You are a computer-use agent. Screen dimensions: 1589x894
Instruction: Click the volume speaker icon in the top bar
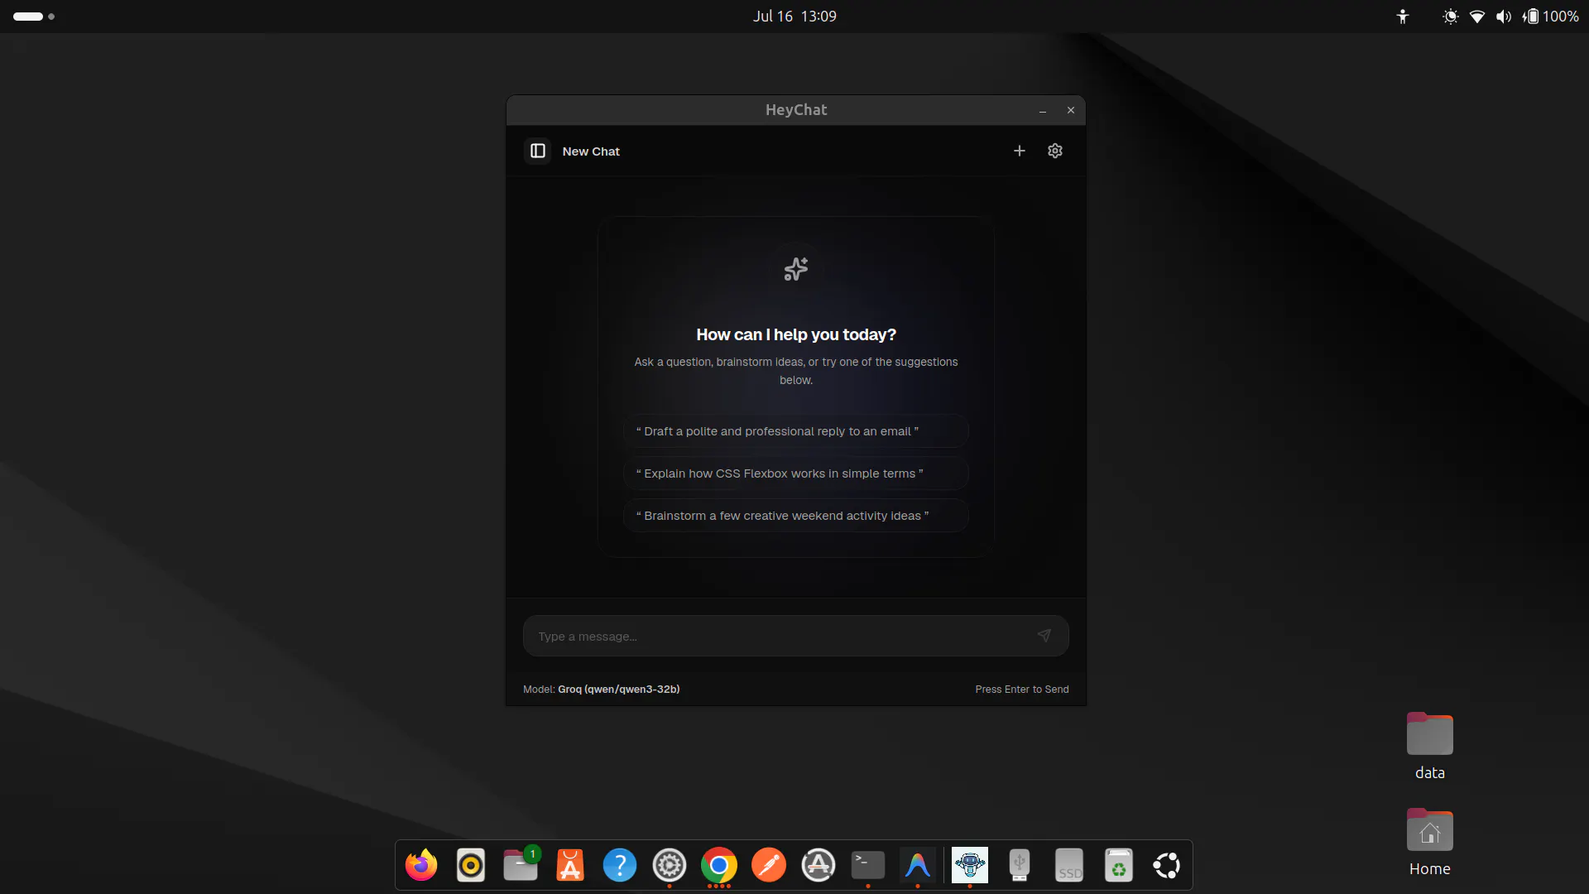(1504, 17)
